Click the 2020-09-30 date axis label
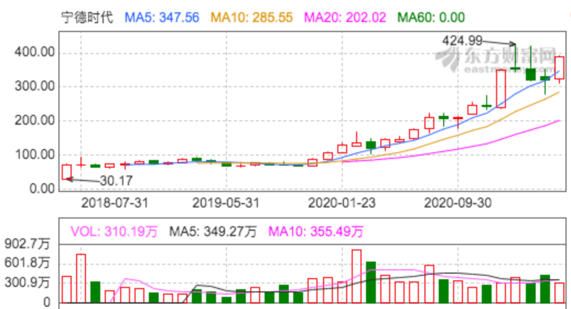Screen dimensions: 571x309 click(458, 203)
